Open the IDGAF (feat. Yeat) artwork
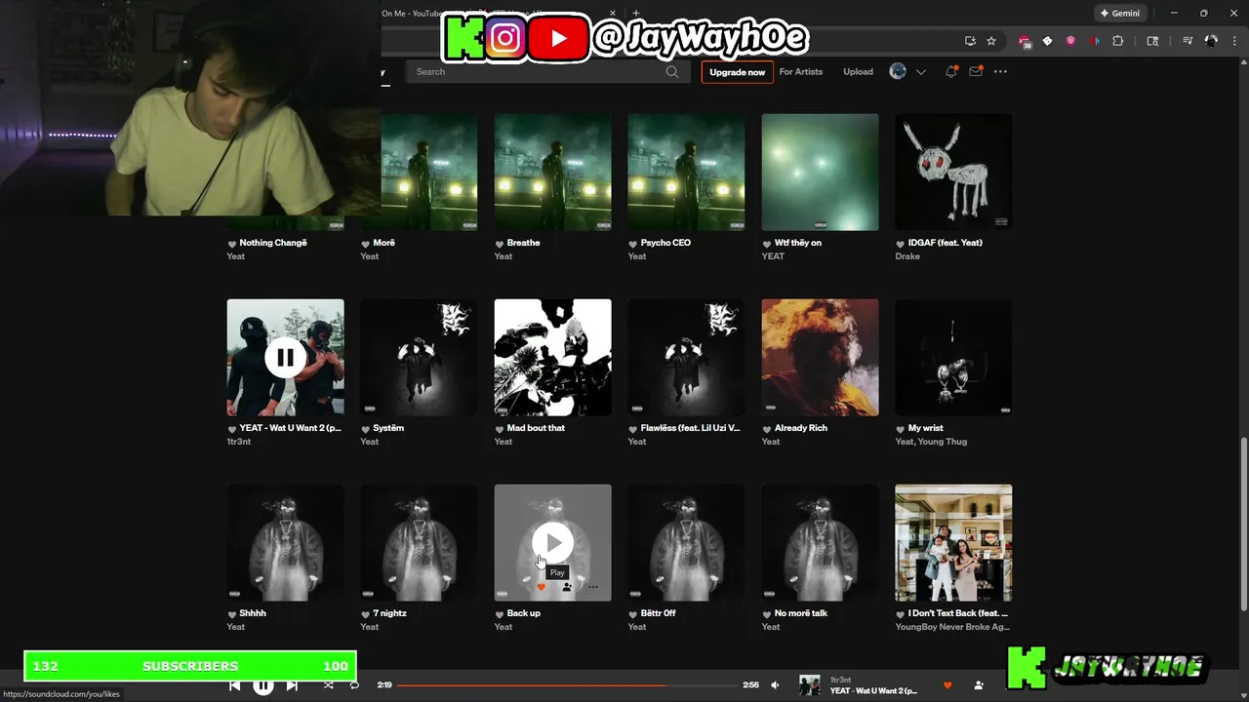The image size is (1249, 702). pos(953,173)
